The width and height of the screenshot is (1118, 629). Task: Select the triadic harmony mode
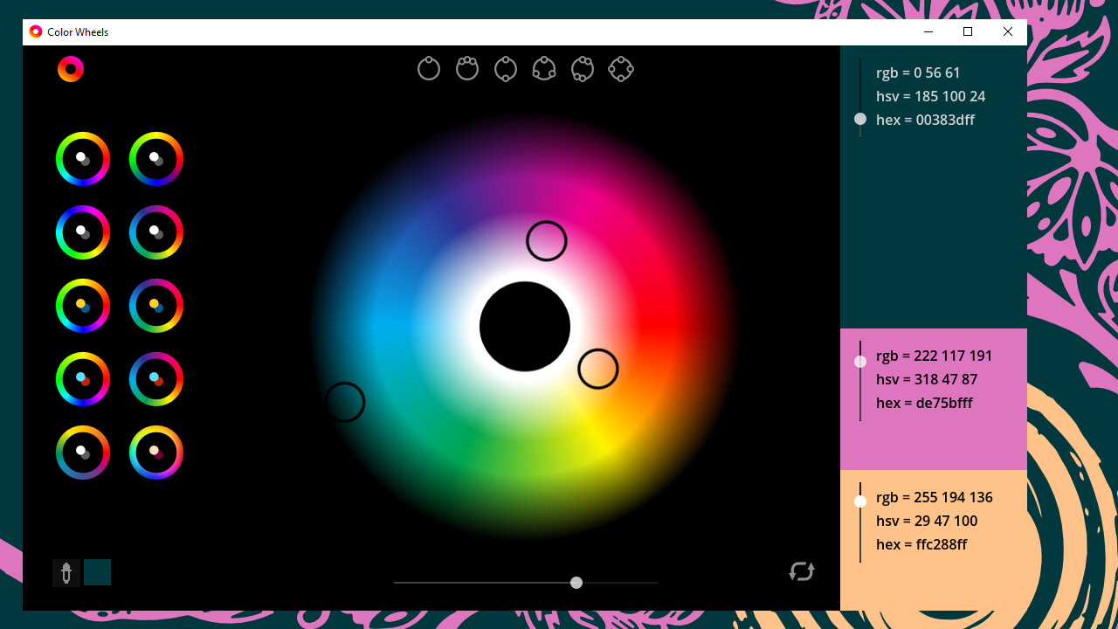tap(544, 68)
